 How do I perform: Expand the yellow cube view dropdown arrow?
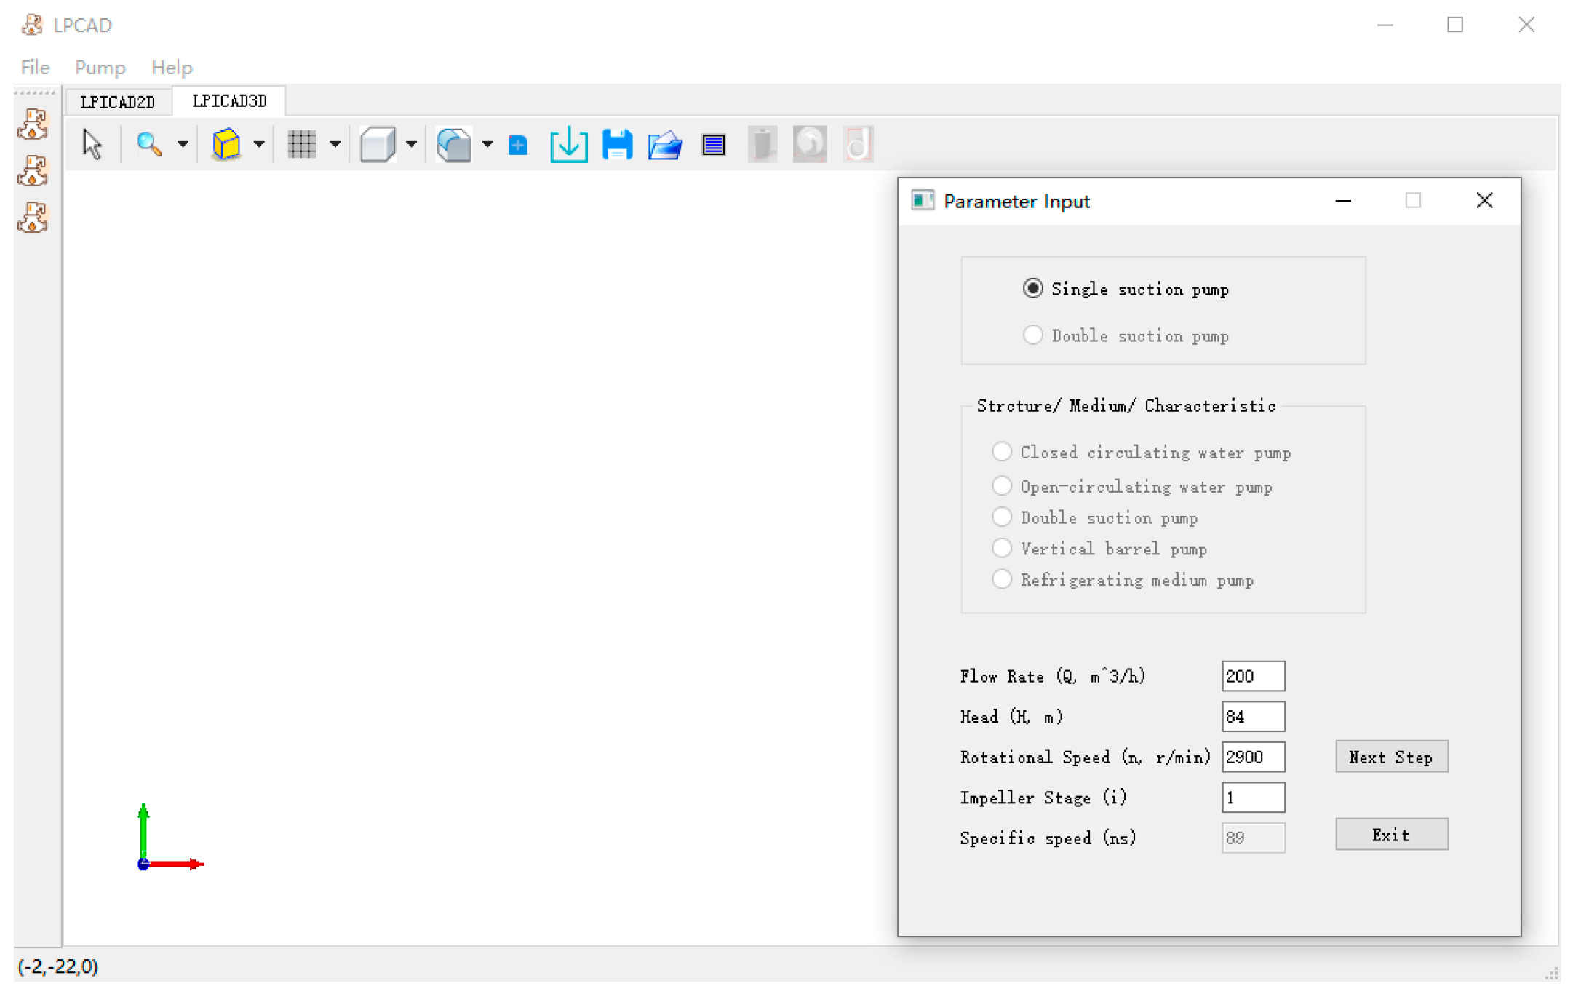(259, 144)
